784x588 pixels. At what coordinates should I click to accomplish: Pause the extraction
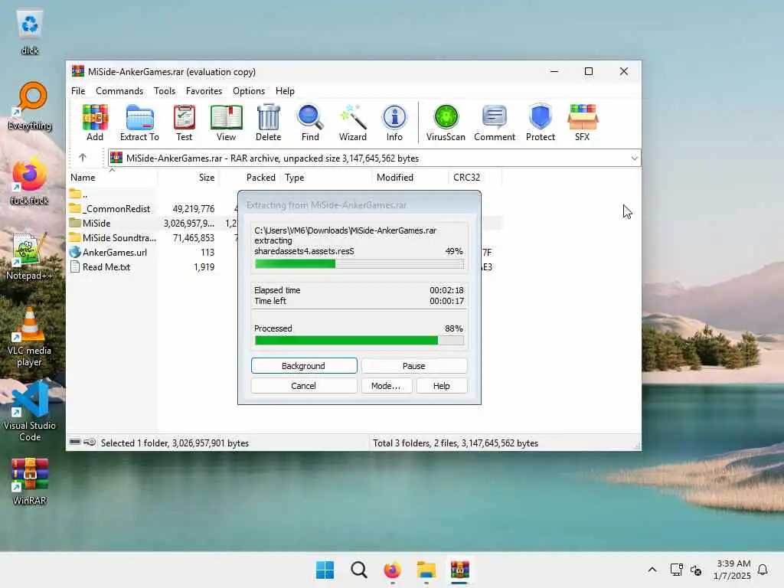click(x=414, y=365)
